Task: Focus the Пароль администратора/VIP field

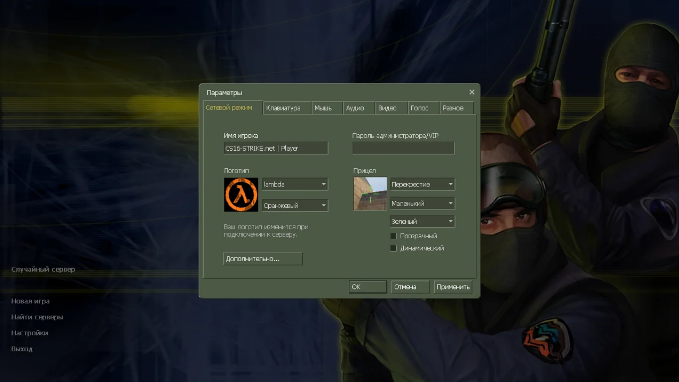Action: click(403, 148)
